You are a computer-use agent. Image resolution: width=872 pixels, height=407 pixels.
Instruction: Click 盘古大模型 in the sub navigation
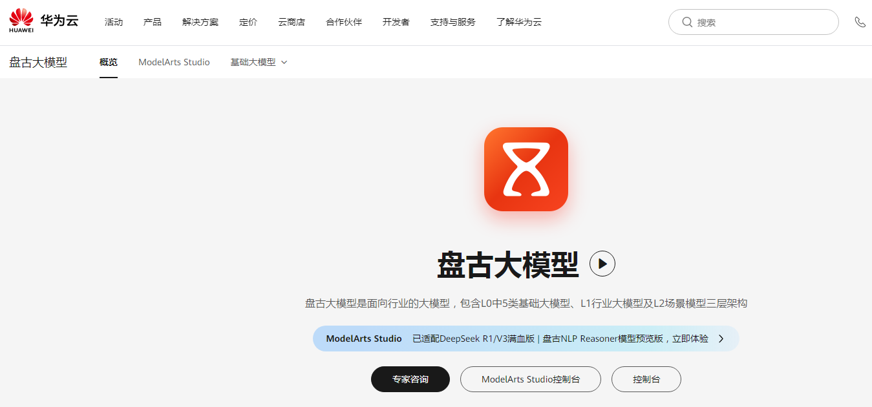point(37,62)
